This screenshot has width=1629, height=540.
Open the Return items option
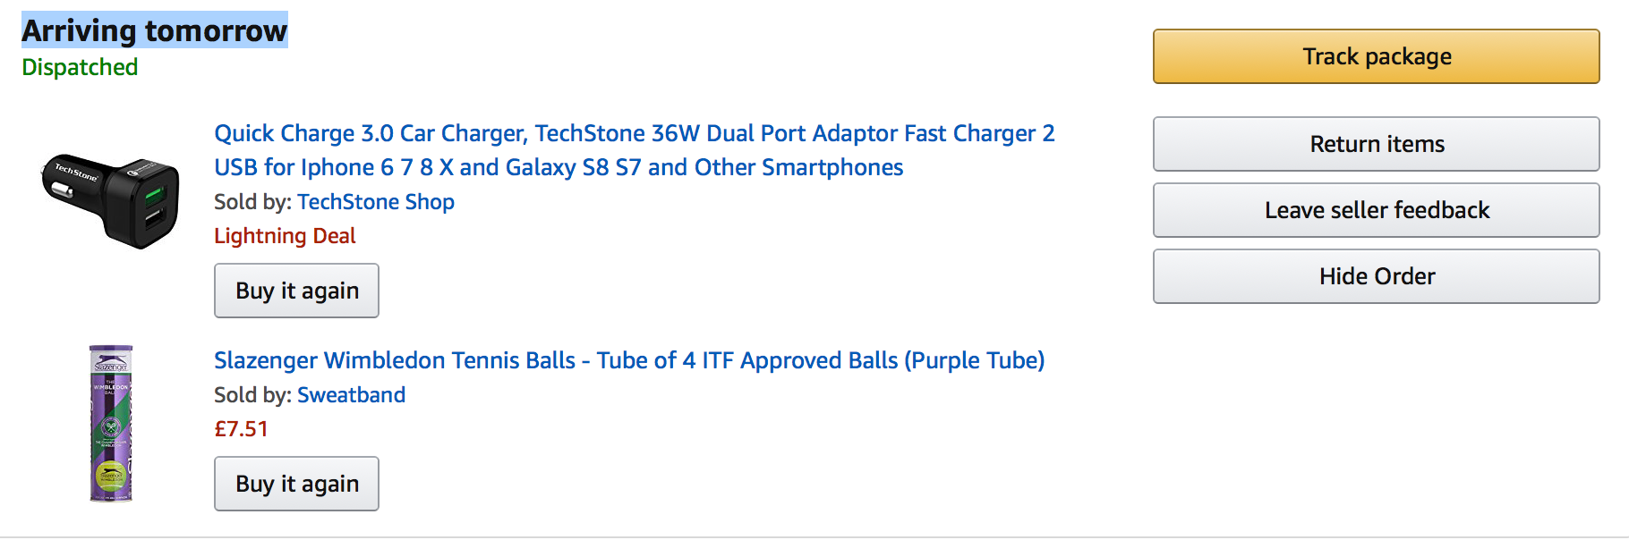pyautogui.click(x=1376, y=144)
